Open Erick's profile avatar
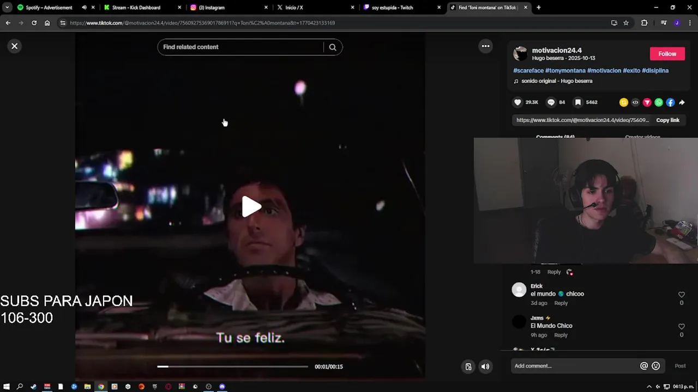698x392 pixels. point(519,290)
